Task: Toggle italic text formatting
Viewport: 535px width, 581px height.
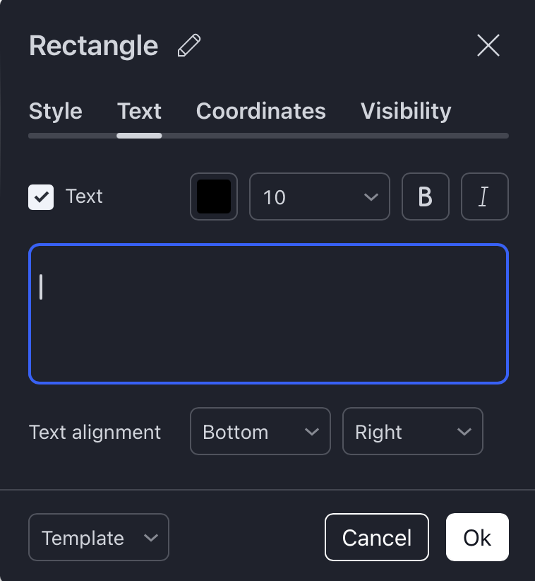Action: pyautogui.click(x=484, y=196)
